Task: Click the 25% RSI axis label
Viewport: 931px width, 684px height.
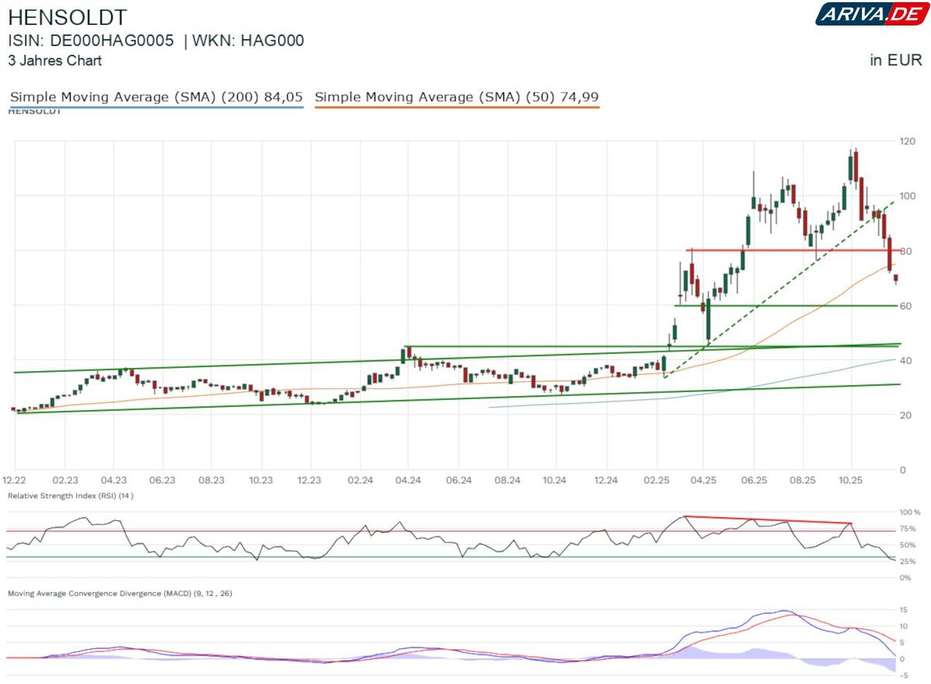Action: [x=909, y=561]
